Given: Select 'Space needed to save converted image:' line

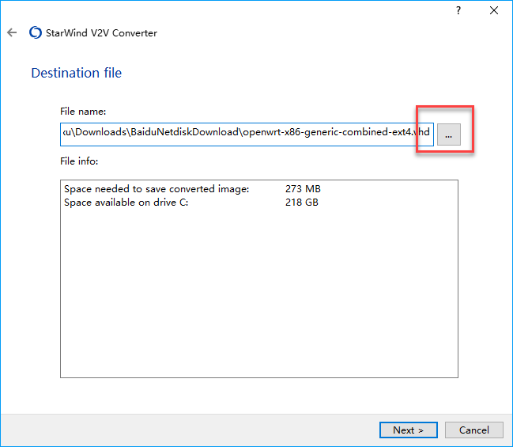Looking at the screenshot, I should click(157, 189).
